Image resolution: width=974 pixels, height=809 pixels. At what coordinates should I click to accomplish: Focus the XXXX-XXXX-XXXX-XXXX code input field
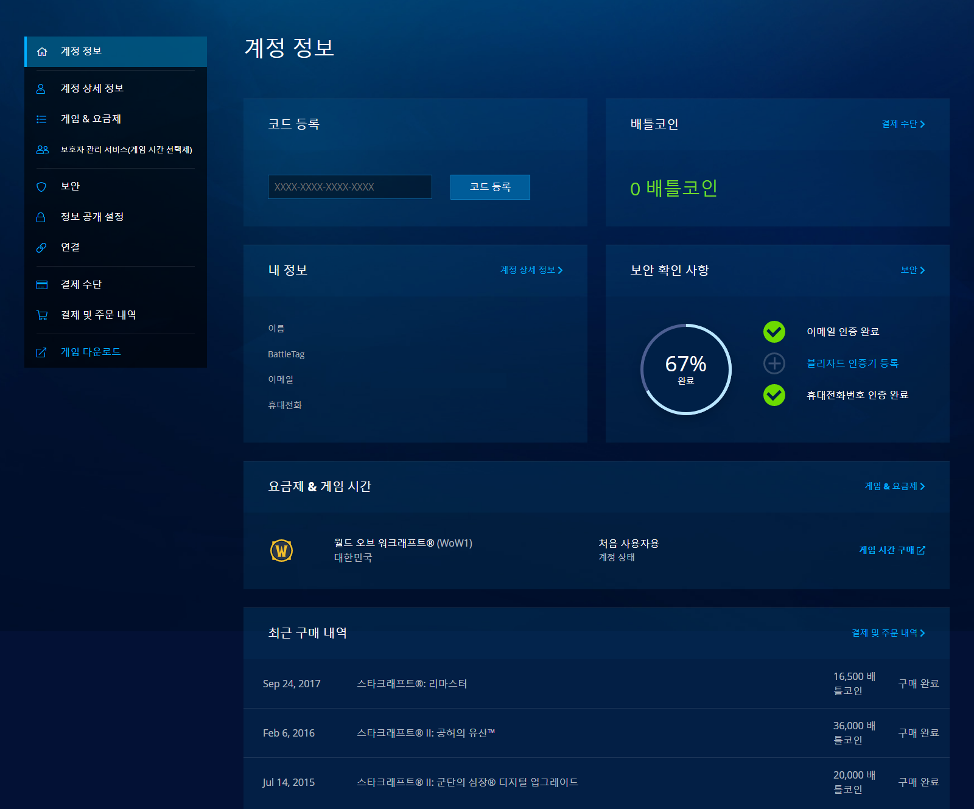[x=350, y=187]
